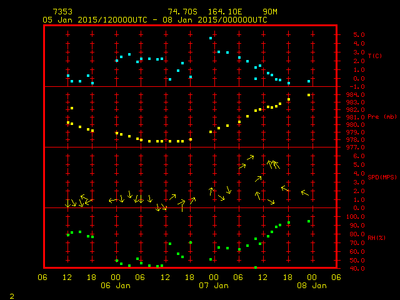This screenshot has height=300, width=400.
Task: Click the 60.0 humidity axis value
Action: tap(357, 252)
